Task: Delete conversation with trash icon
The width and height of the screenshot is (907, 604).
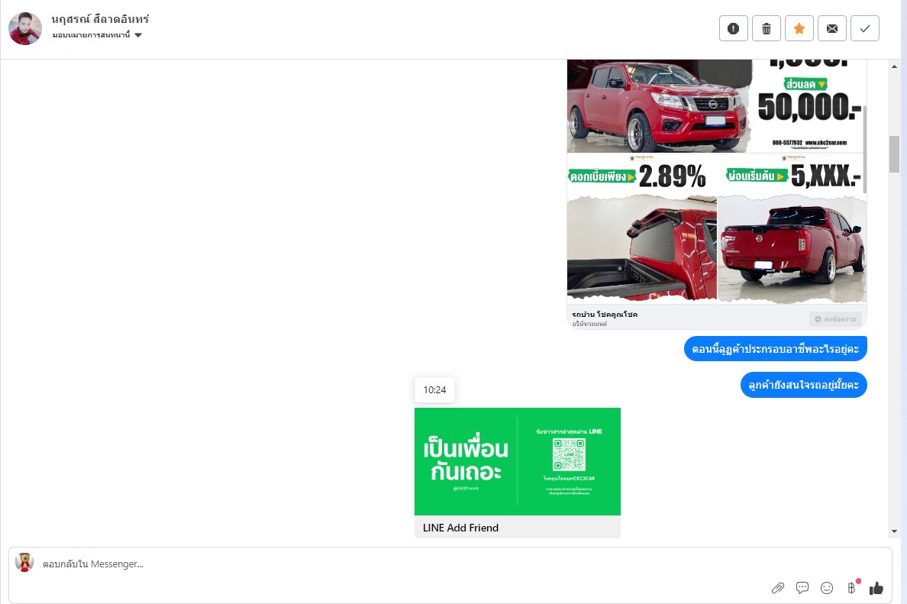Action: [767, 28]
